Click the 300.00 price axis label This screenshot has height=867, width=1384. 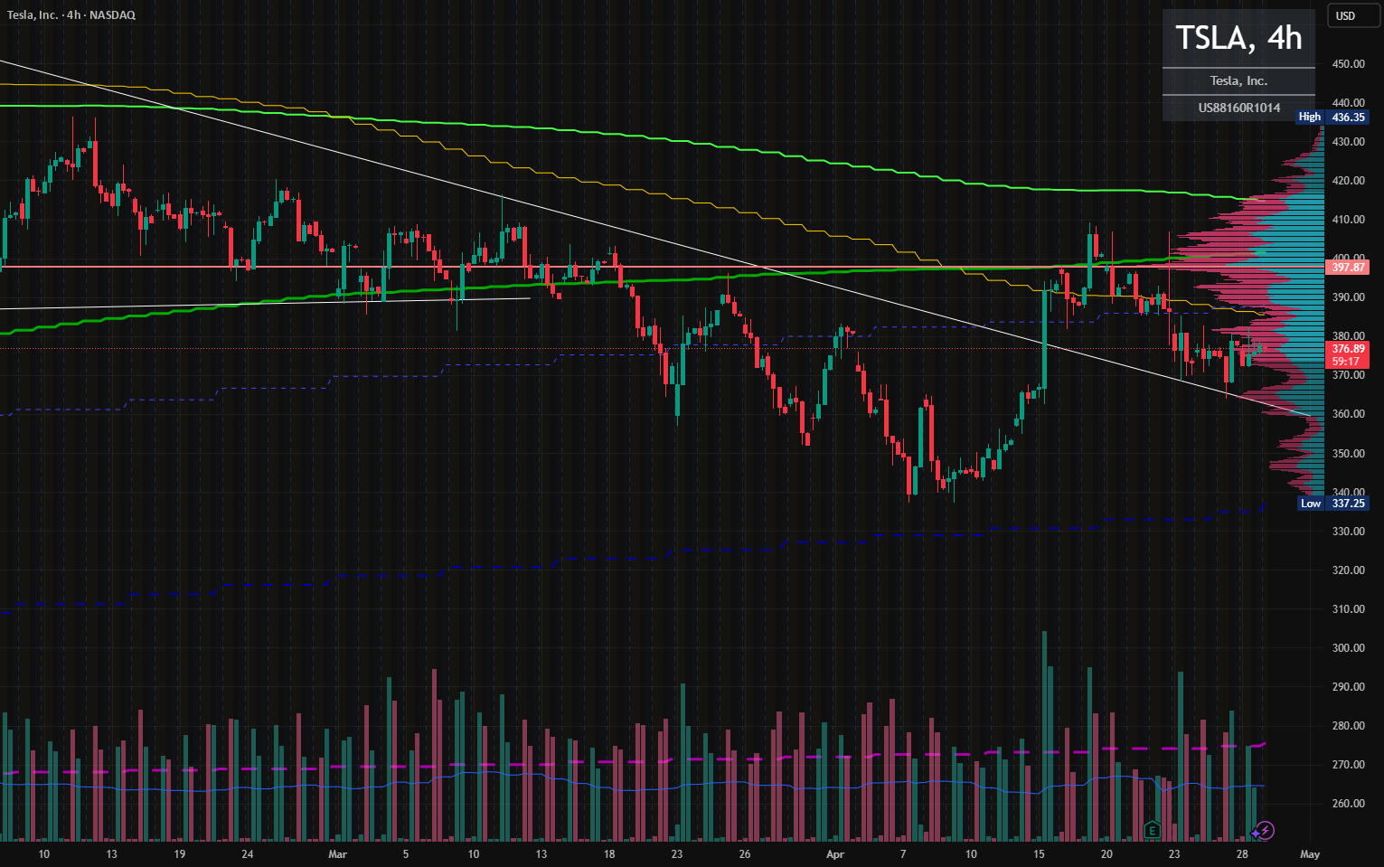1348,648
